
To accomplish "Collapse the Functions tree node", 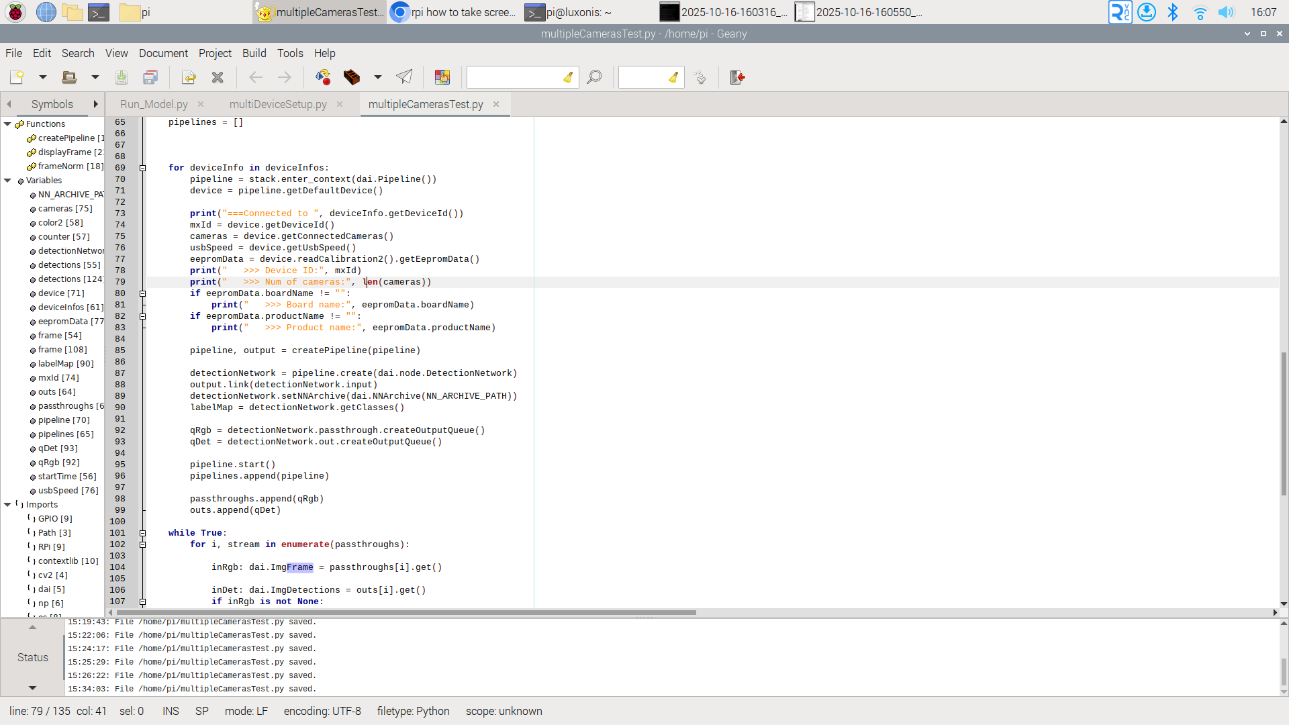I will click(7, 124).
